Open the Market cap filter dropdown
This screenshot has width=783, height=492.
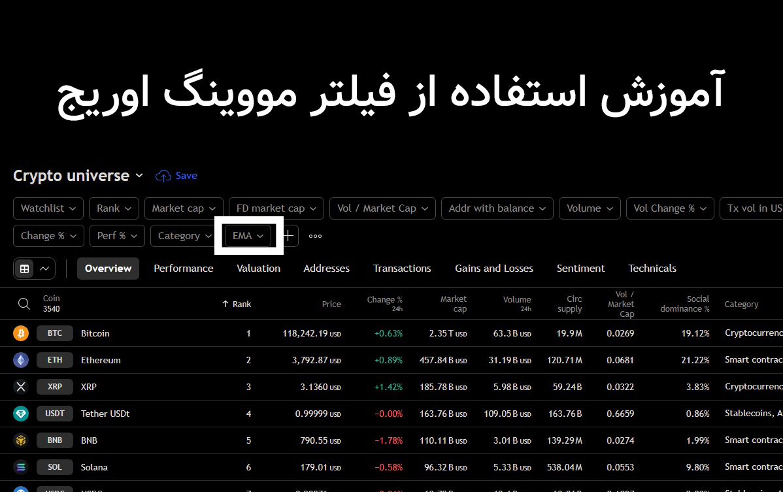coord(184,208)
